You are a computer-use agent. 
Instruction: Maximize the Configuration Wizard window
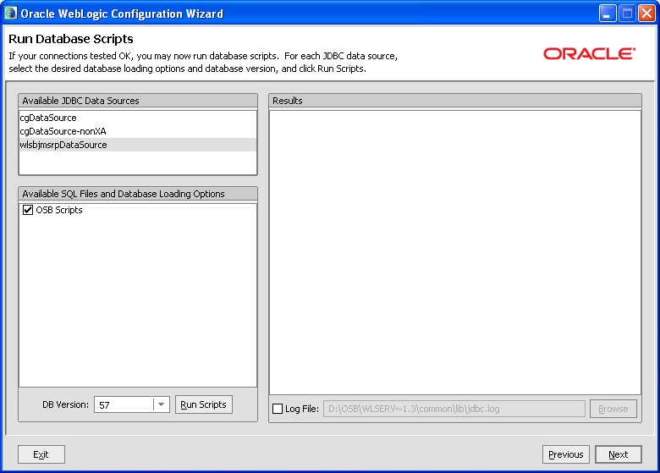click(627, 14)
